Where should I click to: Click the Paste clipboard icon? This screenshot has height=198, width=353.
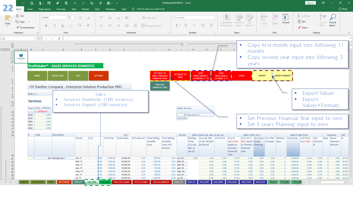click(8, 18)
